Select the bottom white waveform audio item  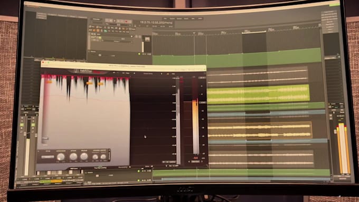261,159
